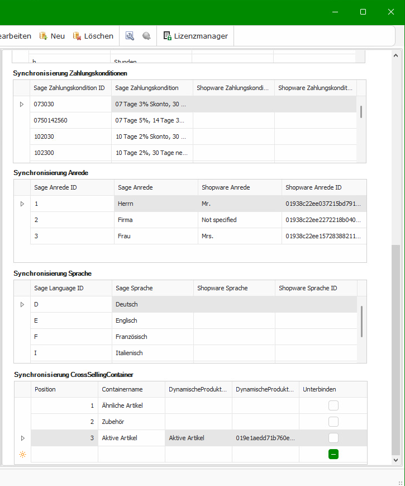Select the 0750142560 payment condition cell

[70, 120]
